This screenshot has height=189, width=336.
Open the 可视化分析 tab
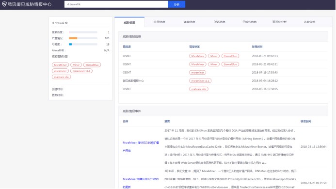tap(279, 22)
